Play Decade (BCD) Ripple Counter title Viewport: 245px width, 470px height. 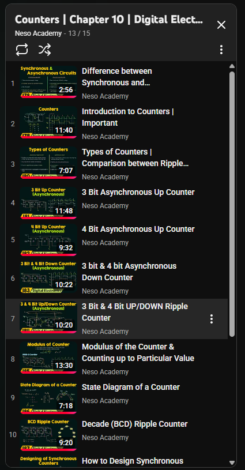[x=134, y=424]
